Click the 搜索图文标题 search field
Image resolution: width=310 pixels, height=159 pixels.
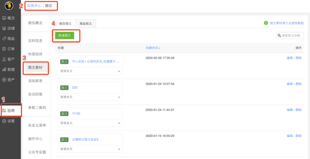pos(290,36)
